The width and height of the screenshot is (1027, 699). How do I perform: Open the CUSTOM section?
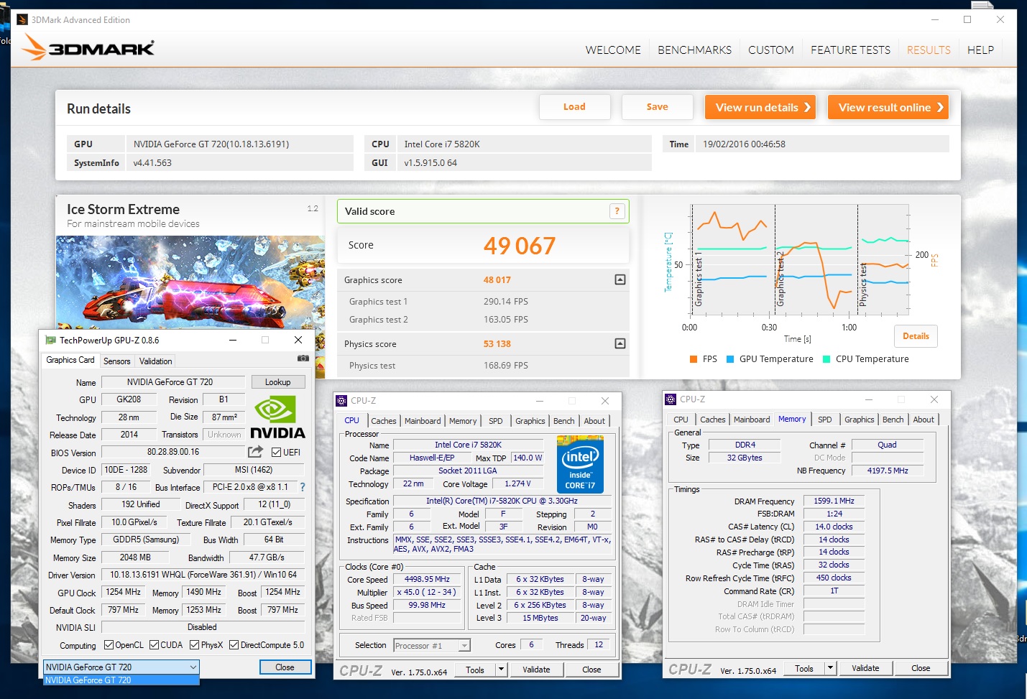click(771, 50)
